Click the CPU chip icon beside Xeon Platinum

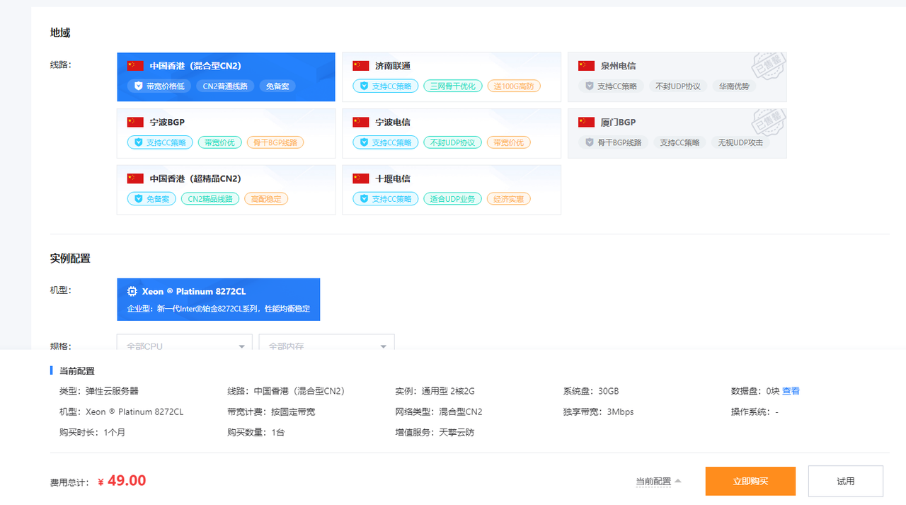pyautogui.click(x=132, y=292)
